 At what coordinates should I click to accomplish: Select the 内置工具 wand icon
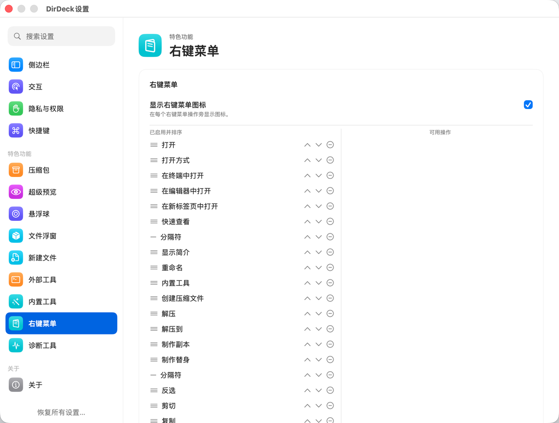(x=16, y=301)
